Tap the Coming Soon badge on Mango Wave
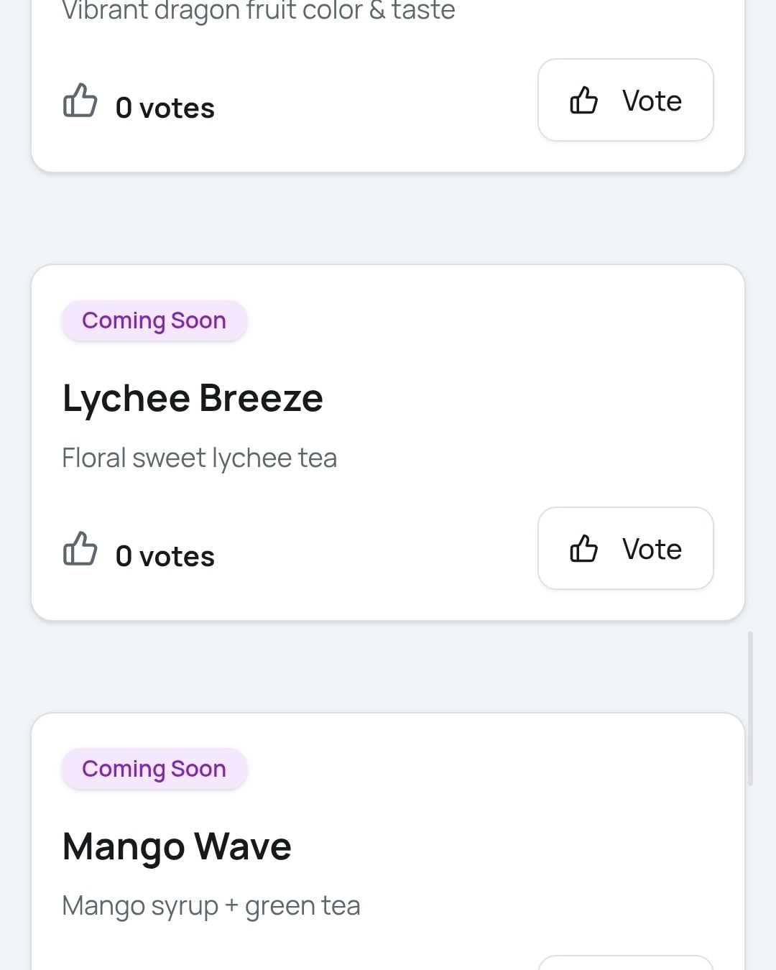This screenshot has width=776, height=970. (154, 769)
